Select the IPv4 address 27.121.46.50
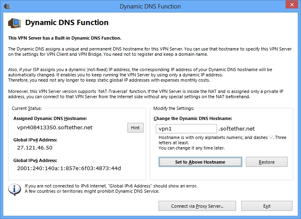 [x=34, y=148]
